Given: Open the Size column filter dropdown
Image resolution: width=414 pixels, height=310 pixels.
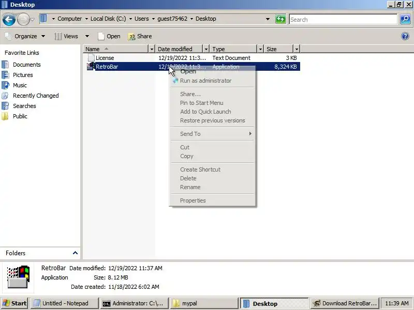Looking at the screenshot, I should click(297, 49).
